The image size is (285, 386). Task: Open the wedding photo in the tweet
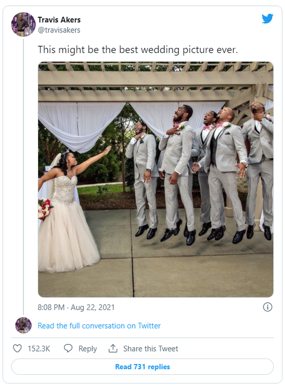[156, 180]
